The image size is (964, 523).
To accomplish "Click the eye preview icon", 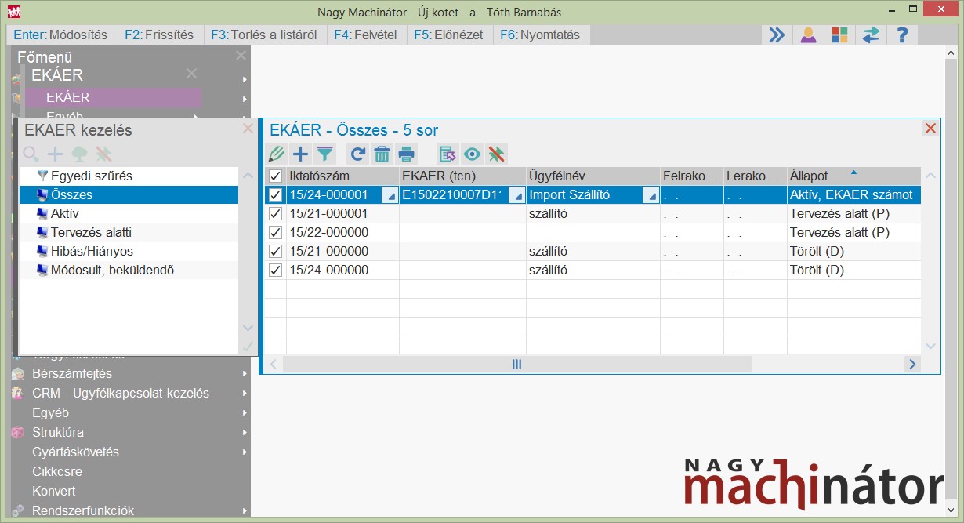I will tap(472, 154).
